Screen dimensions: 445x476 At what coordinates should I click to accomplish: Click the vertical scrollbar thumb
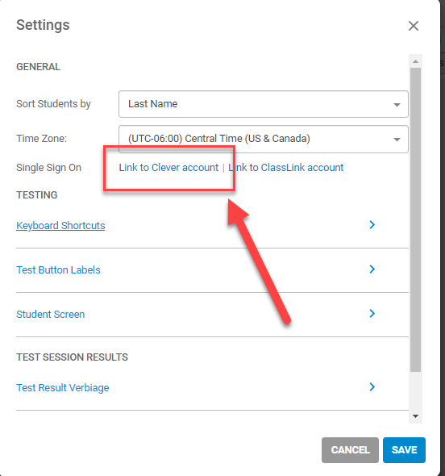tap(416, 219)
